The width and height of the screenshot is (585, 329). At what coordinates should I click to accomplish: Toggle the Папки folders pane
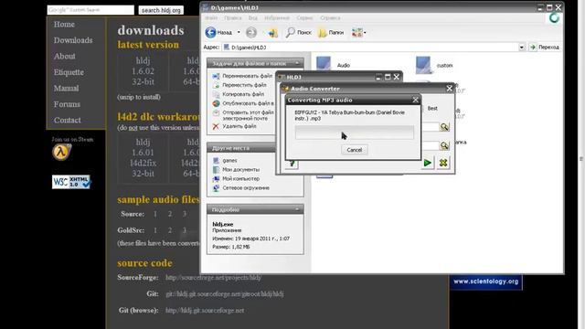[331, 33]
